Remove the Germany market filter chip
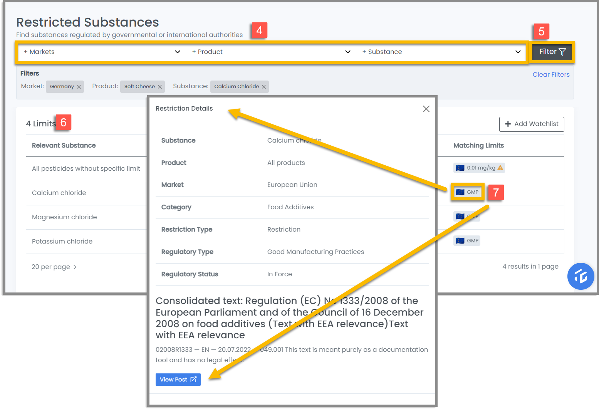 (x=79, y=87)
